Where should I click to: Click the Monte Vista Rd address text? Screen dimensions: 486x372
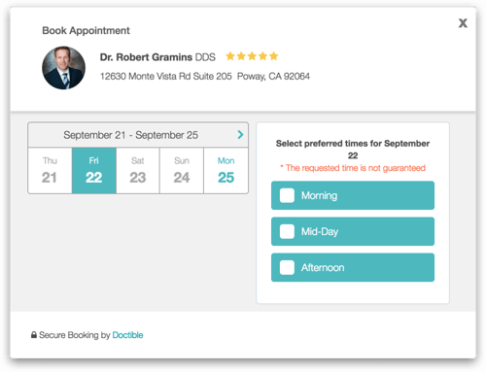pos(166,76)
